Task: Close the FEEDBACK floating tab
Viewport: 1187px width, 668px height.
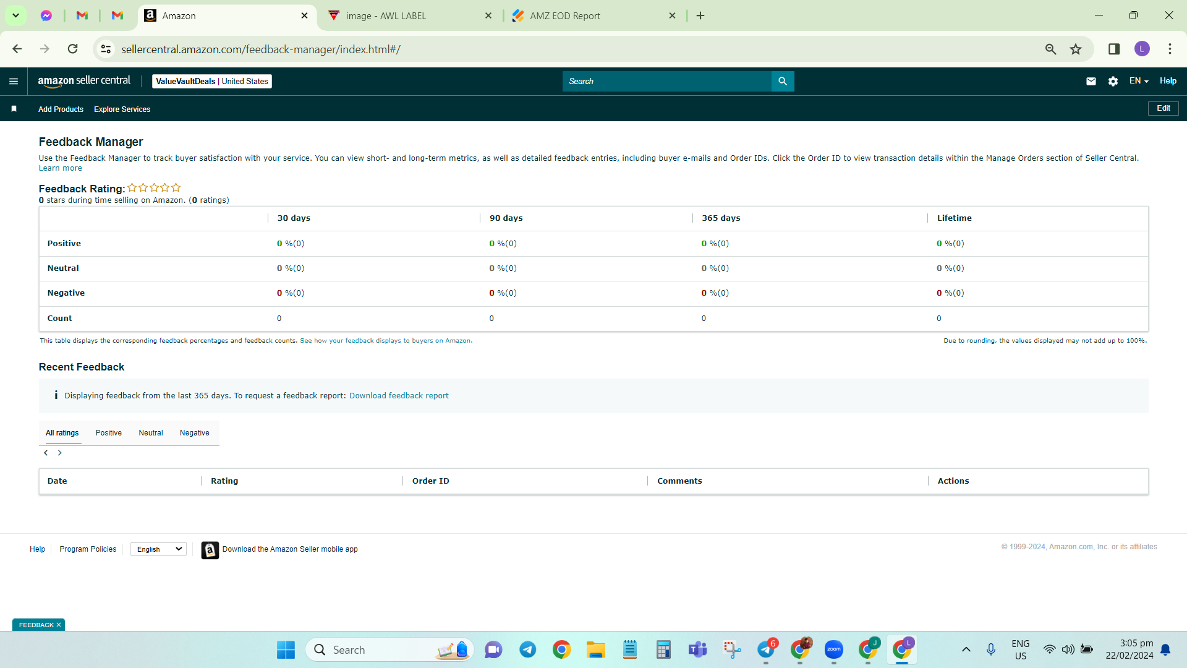Action: (59, 625)
